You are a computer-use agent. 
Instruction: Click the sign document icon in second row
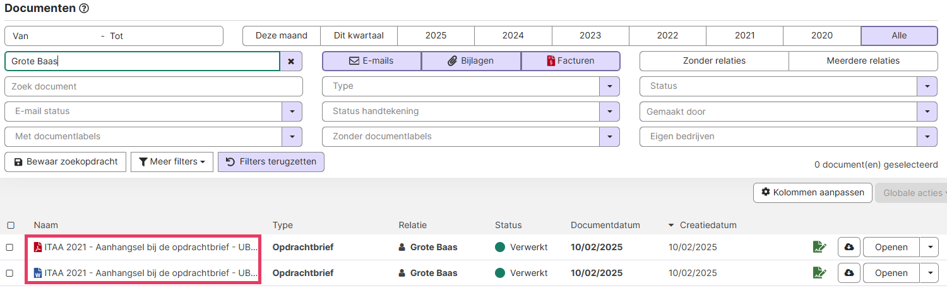819,273
